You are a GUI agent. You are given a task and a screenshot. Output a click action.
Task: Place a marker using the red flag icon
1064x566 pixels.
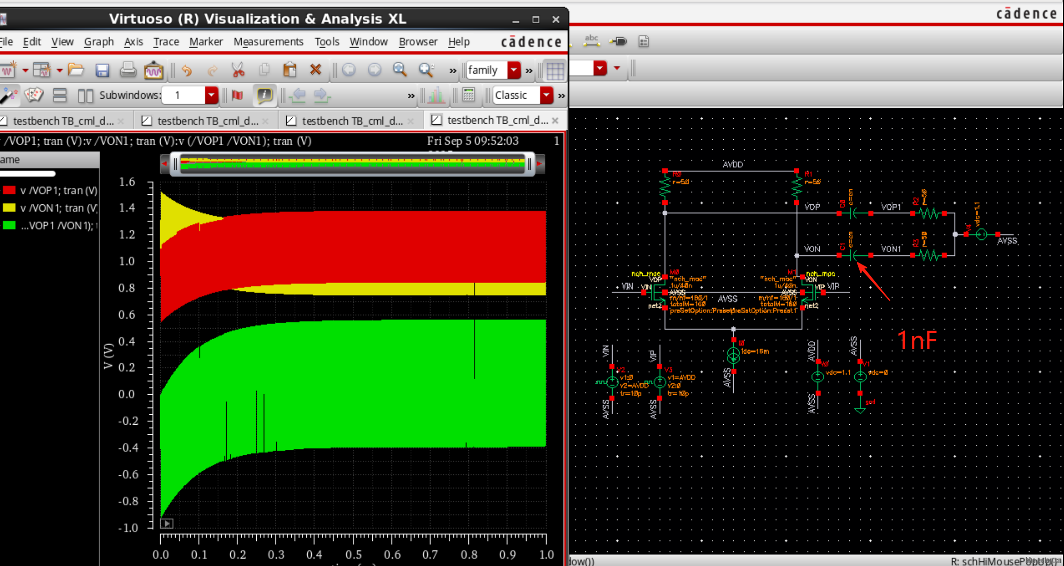[237, 95]
